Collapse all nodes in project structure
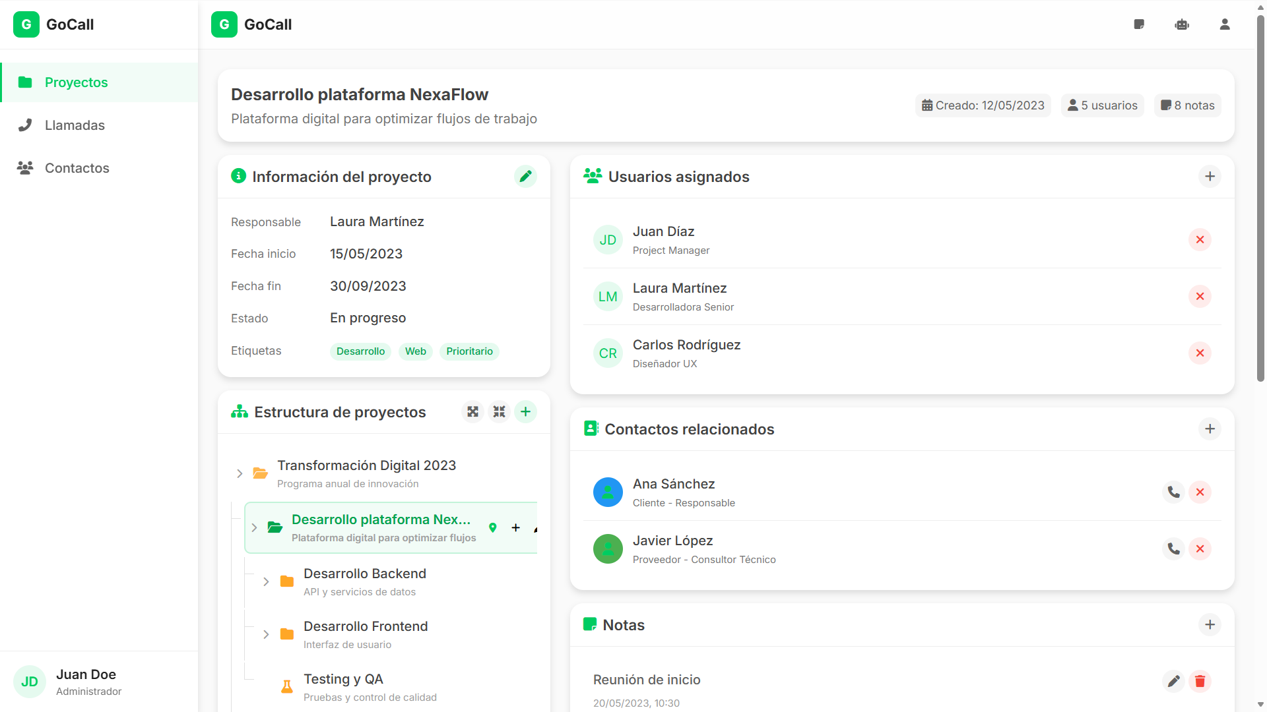Image resolution: width=1267 pixels, height=712 pixels. click(x=499, y=412)
